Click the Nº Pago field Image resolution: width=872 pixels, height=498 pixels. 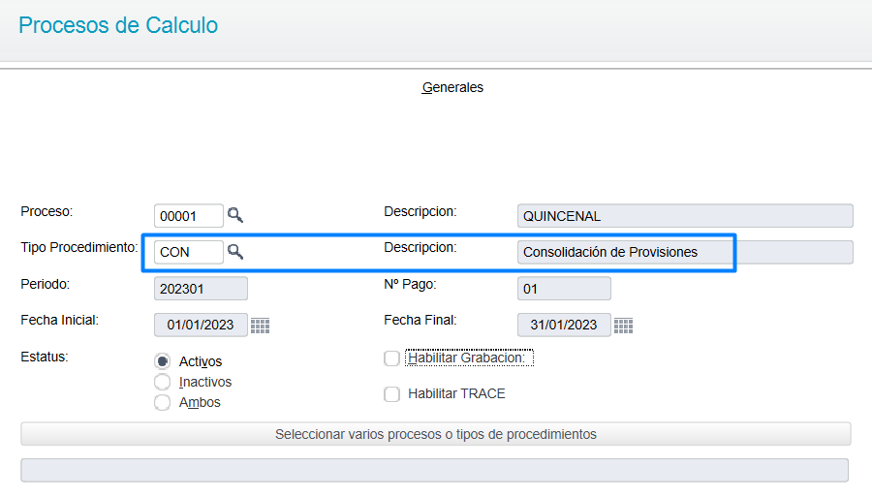564,289
